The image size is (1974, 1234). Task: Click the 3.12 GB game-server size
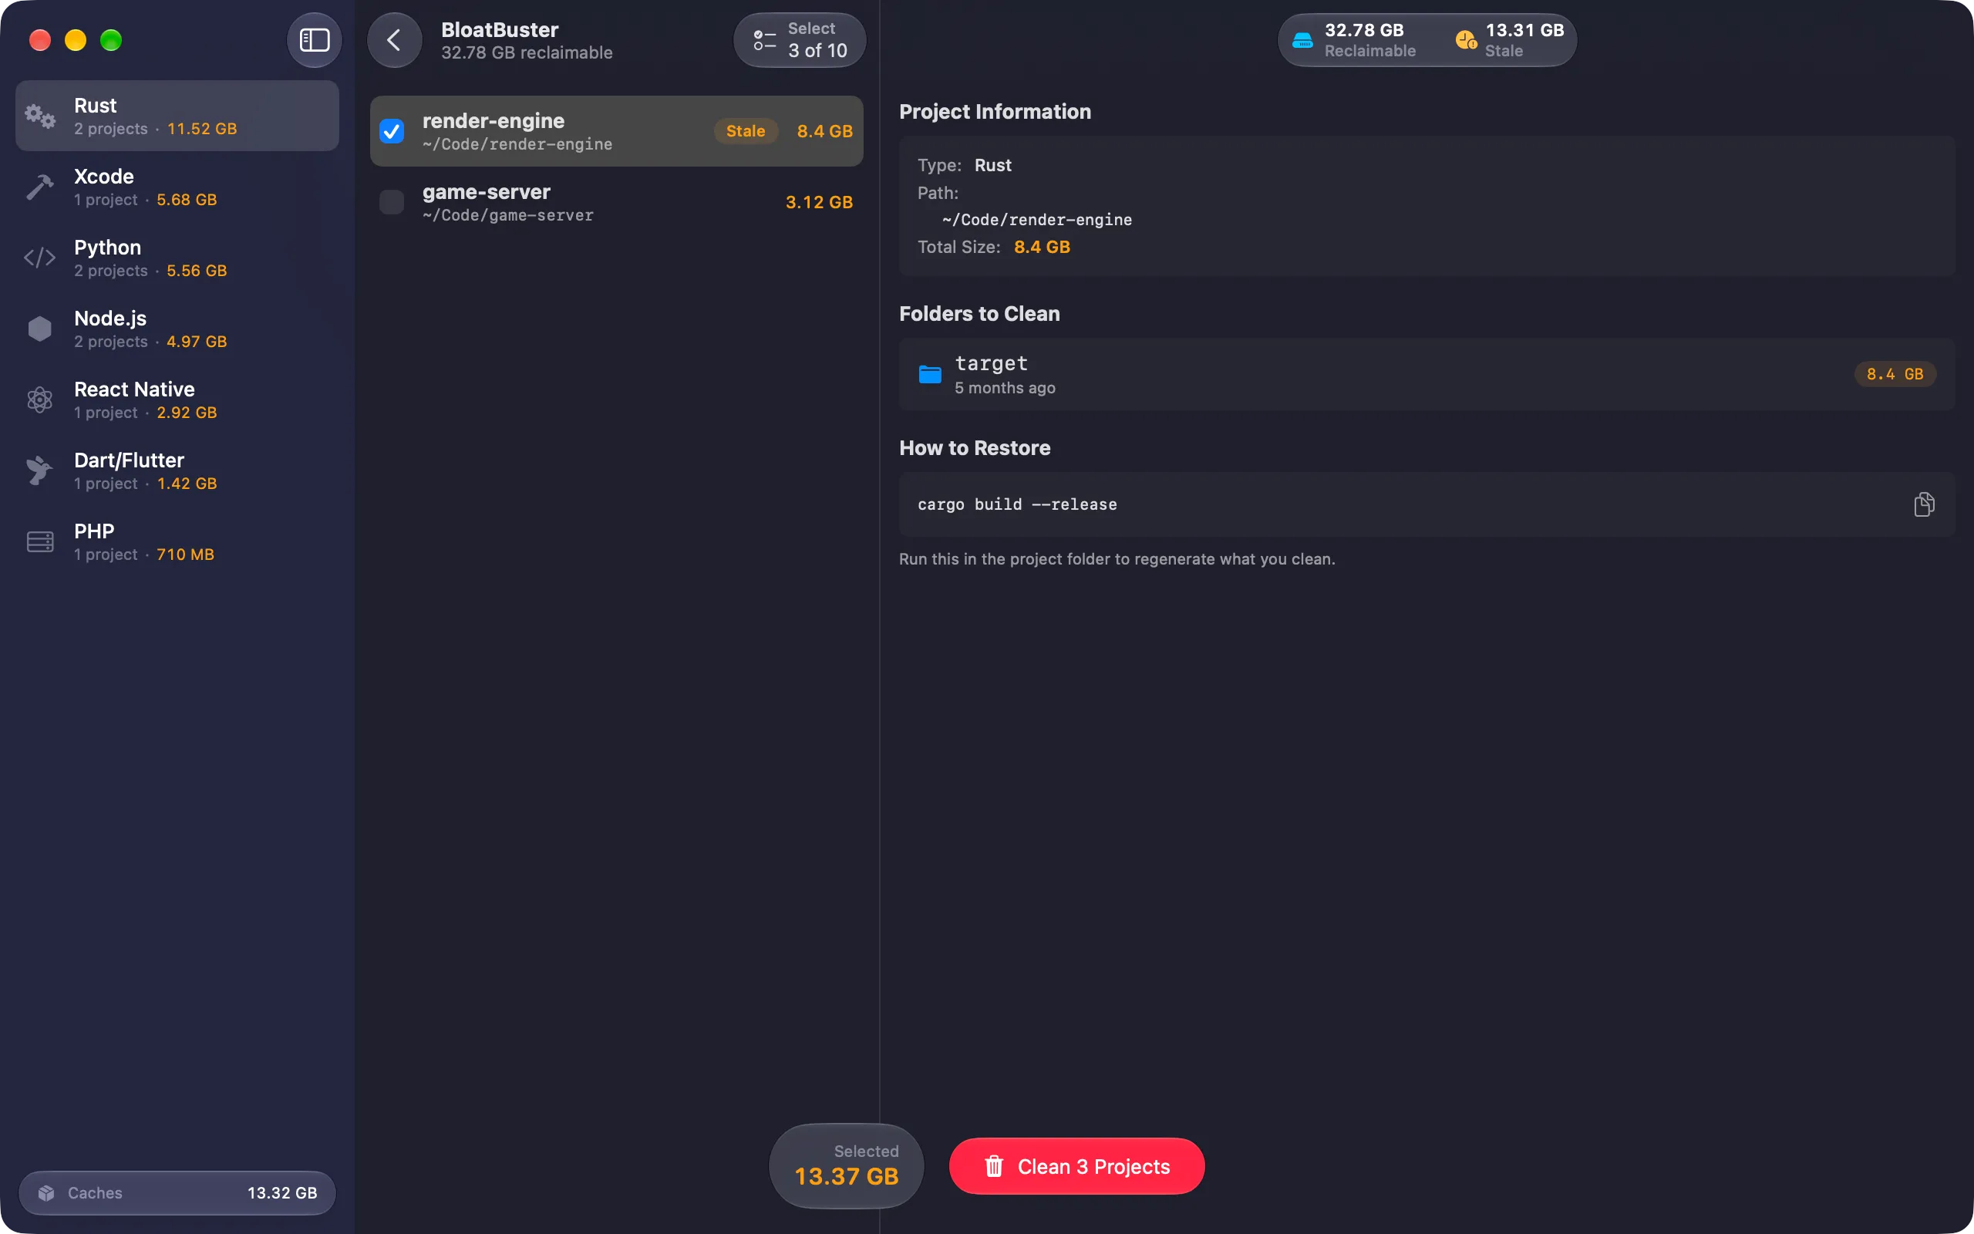[x=819, y=202]
